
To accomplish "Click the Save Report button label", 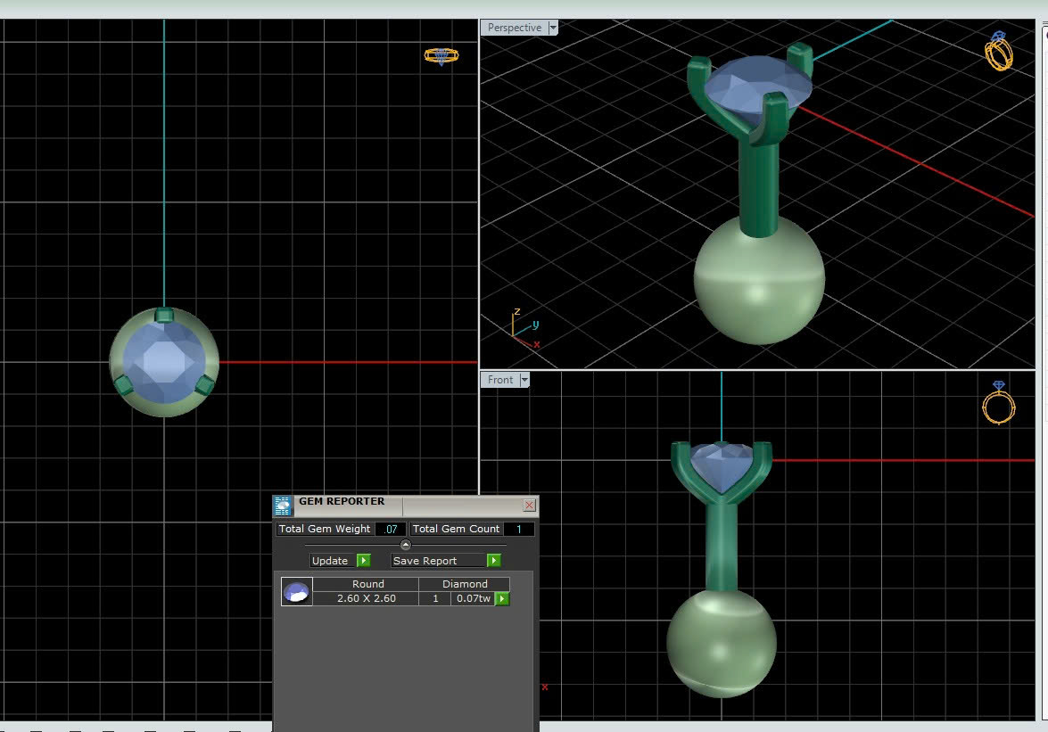I will 425,561.
